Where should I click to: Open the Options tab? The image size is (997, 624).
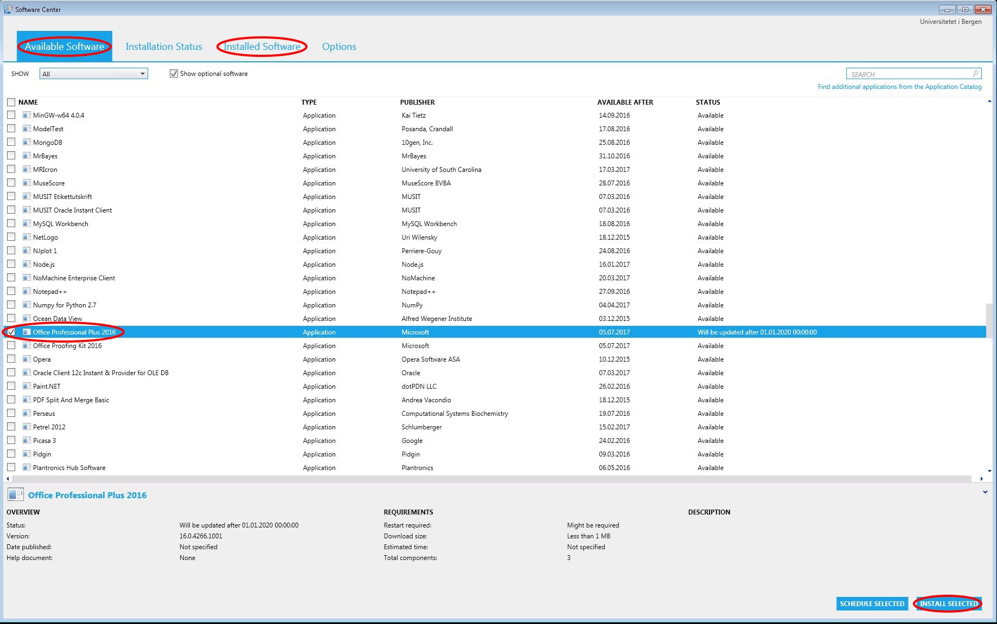pyautogui.click(x=339, y=47)
